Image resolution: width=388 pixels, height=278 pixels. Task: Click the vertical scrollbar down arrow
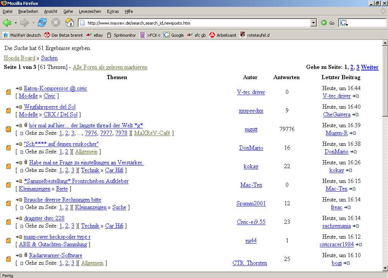(385, 268)
